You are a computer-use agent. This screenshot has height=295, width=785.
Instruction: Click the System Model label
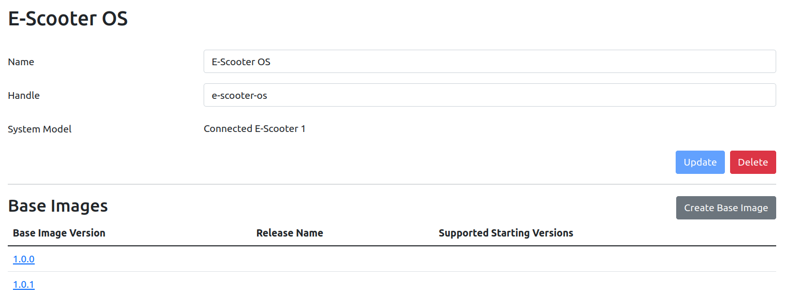point(39,129)
